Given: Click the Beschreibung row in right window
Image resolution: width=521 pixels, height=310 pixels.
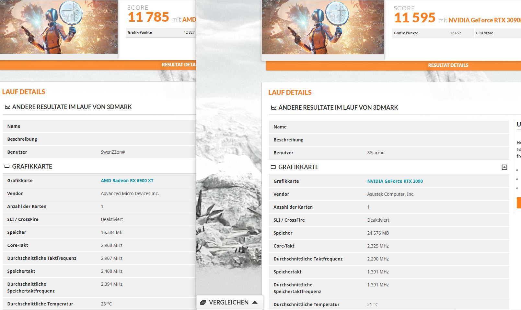Looking at the screenshot, I should [389, 140].
